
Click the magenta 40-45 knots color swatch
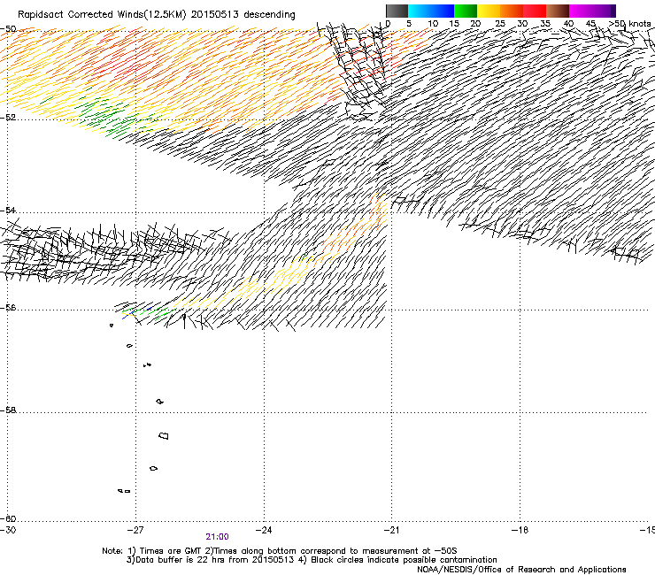581,11
